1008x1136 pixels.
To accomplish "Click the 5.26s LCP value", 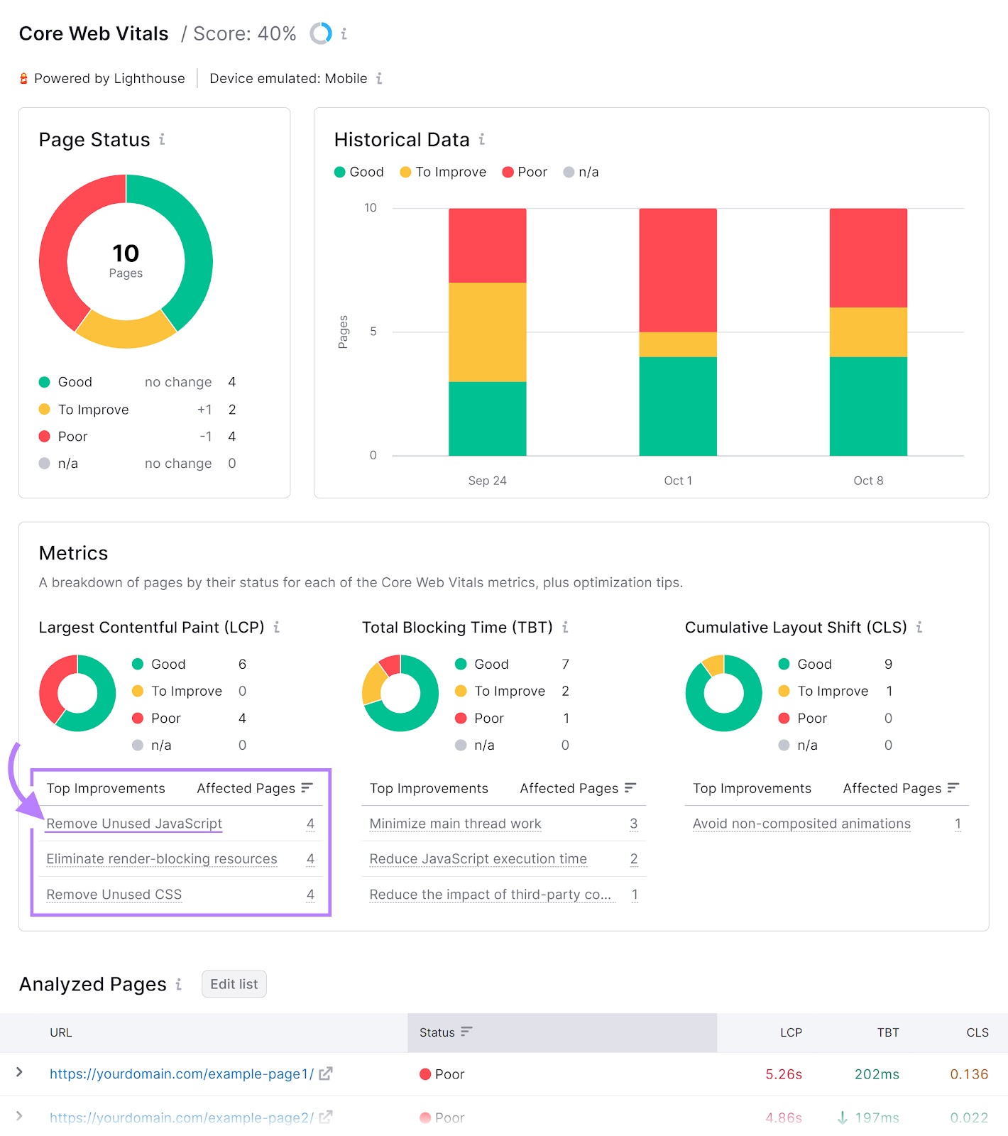I will [x=784, y=1074].
